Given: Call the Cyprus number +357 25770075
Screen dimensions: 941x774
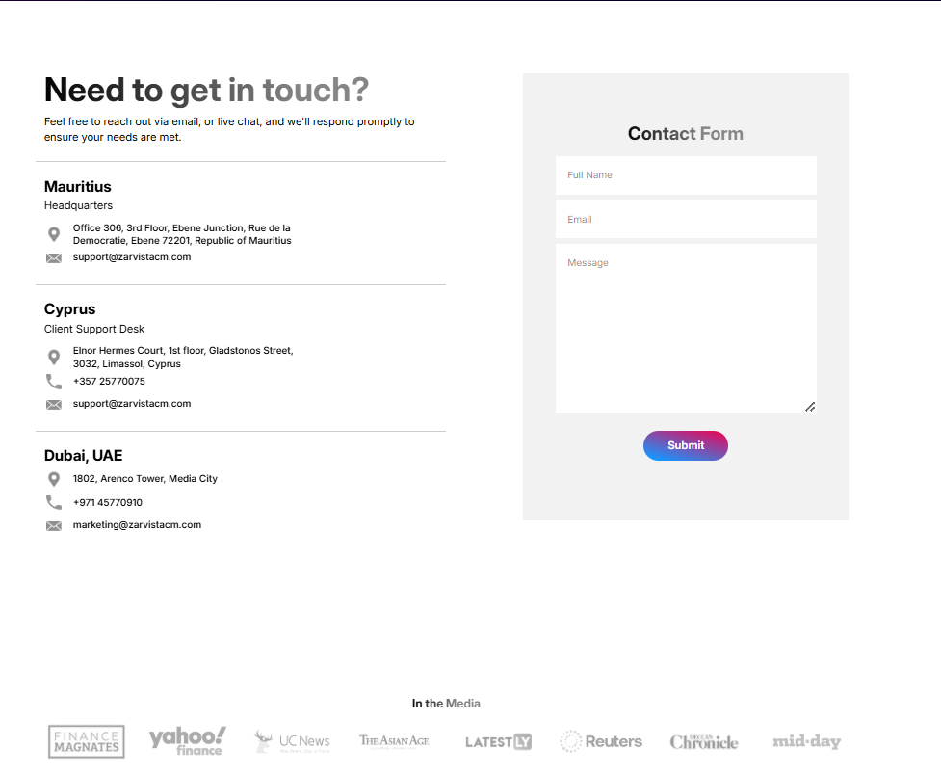Looking at the screenshot, I should [109, 382].
